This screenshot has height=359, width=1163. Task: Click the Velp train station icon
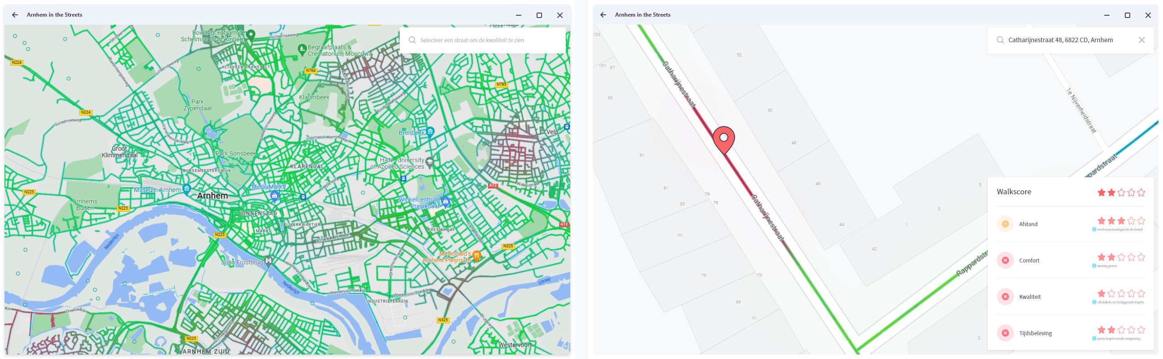(567, 127)
